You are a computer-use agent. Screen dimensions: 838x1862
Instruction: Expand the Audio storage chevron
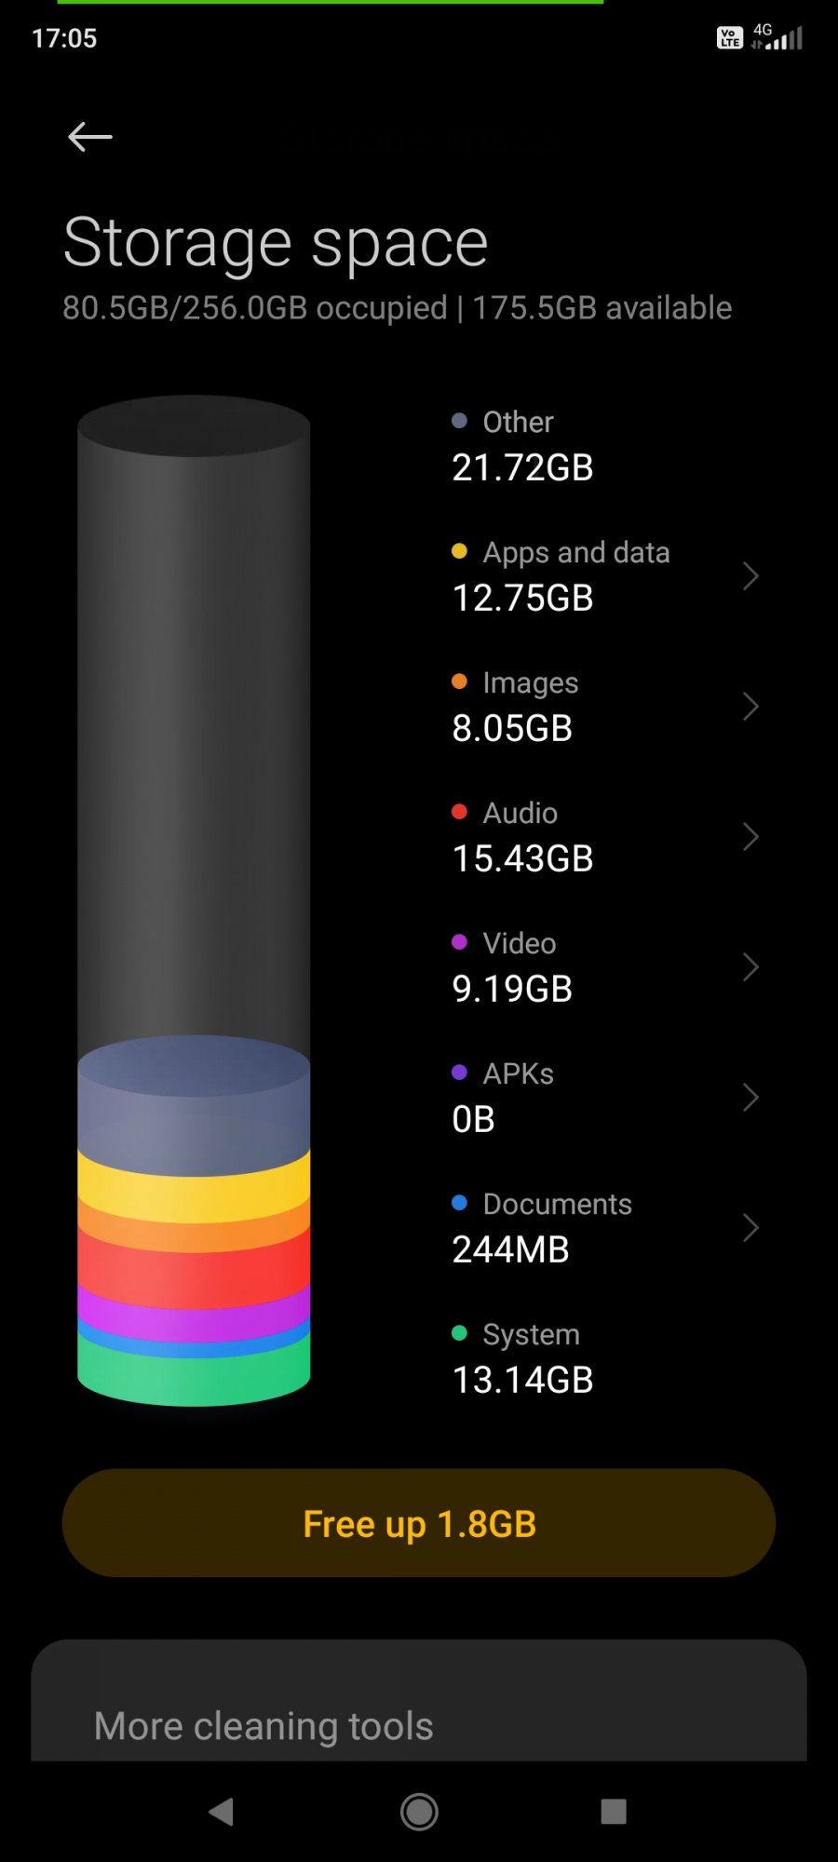[x=750, y=837]
